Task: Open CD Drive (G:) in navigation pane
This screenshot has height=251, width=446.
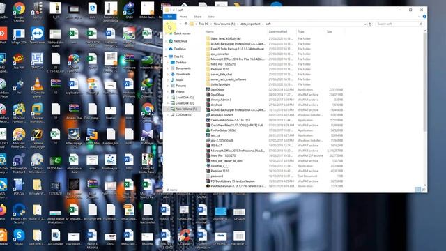Action: pos(181,114)
